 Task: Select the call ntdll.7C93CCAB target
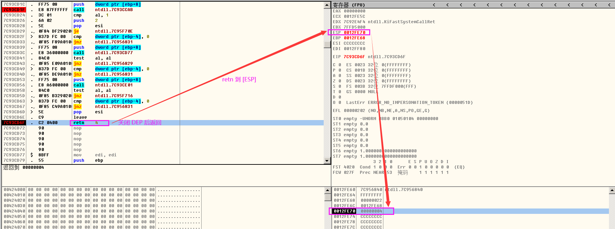pos(114,10)
